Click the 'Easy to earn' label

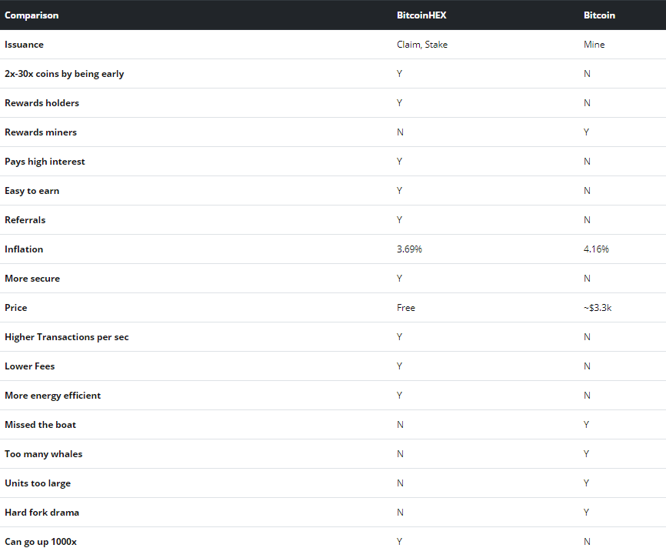pos(32,191)
